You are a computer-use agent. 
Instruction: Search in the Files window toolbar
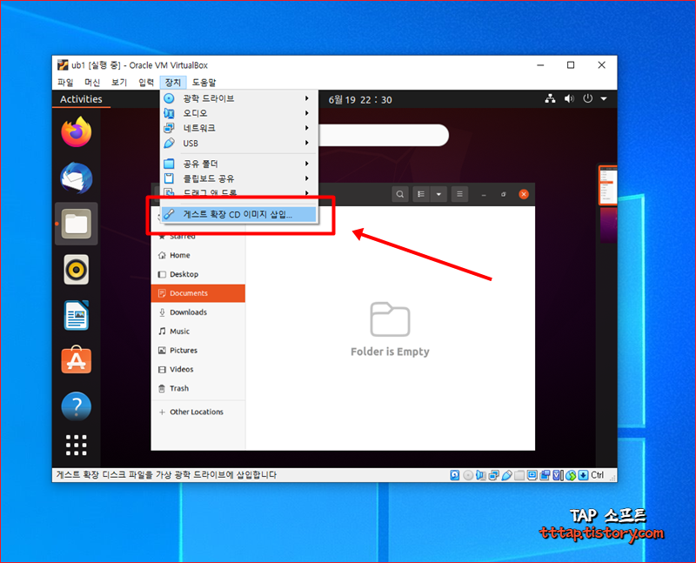400,194
